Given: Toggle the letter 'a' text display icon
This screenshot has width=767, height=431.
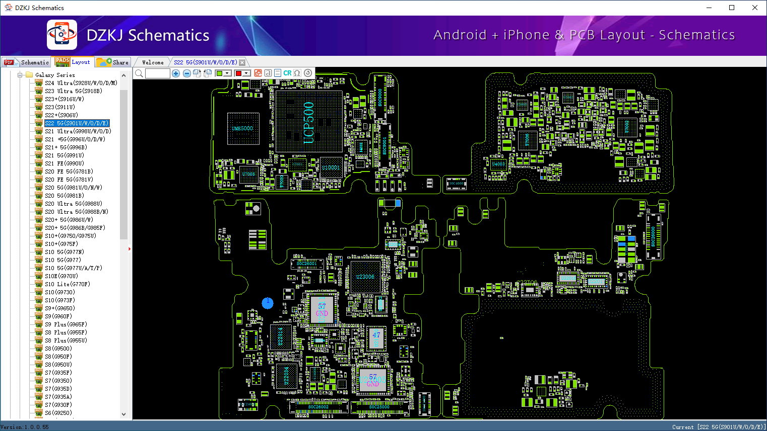Looking at the screenshot, I should point(268,73).
